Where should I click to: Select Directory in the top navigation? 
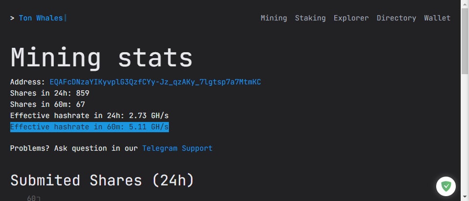click(x=396, y=18)
